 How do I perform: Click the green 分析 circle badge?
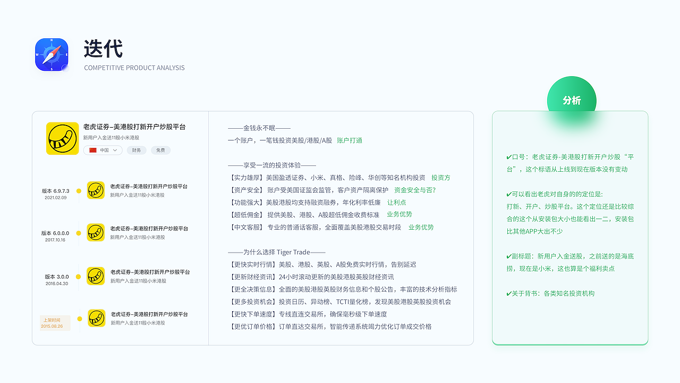[x=572, y=99]
